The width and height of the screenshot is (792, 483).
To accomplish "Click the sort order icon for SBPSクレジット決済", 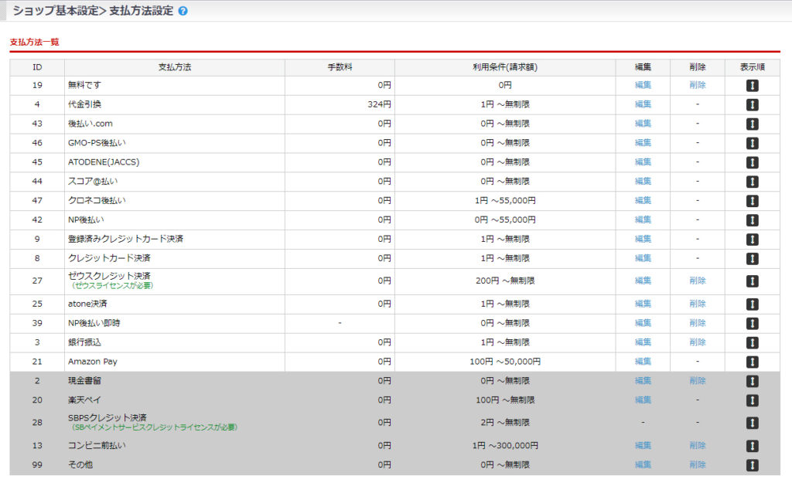I will [x=752, y=423].
